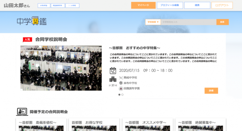
Task: Click the 麻布中学校 school name
Action: 130,83
